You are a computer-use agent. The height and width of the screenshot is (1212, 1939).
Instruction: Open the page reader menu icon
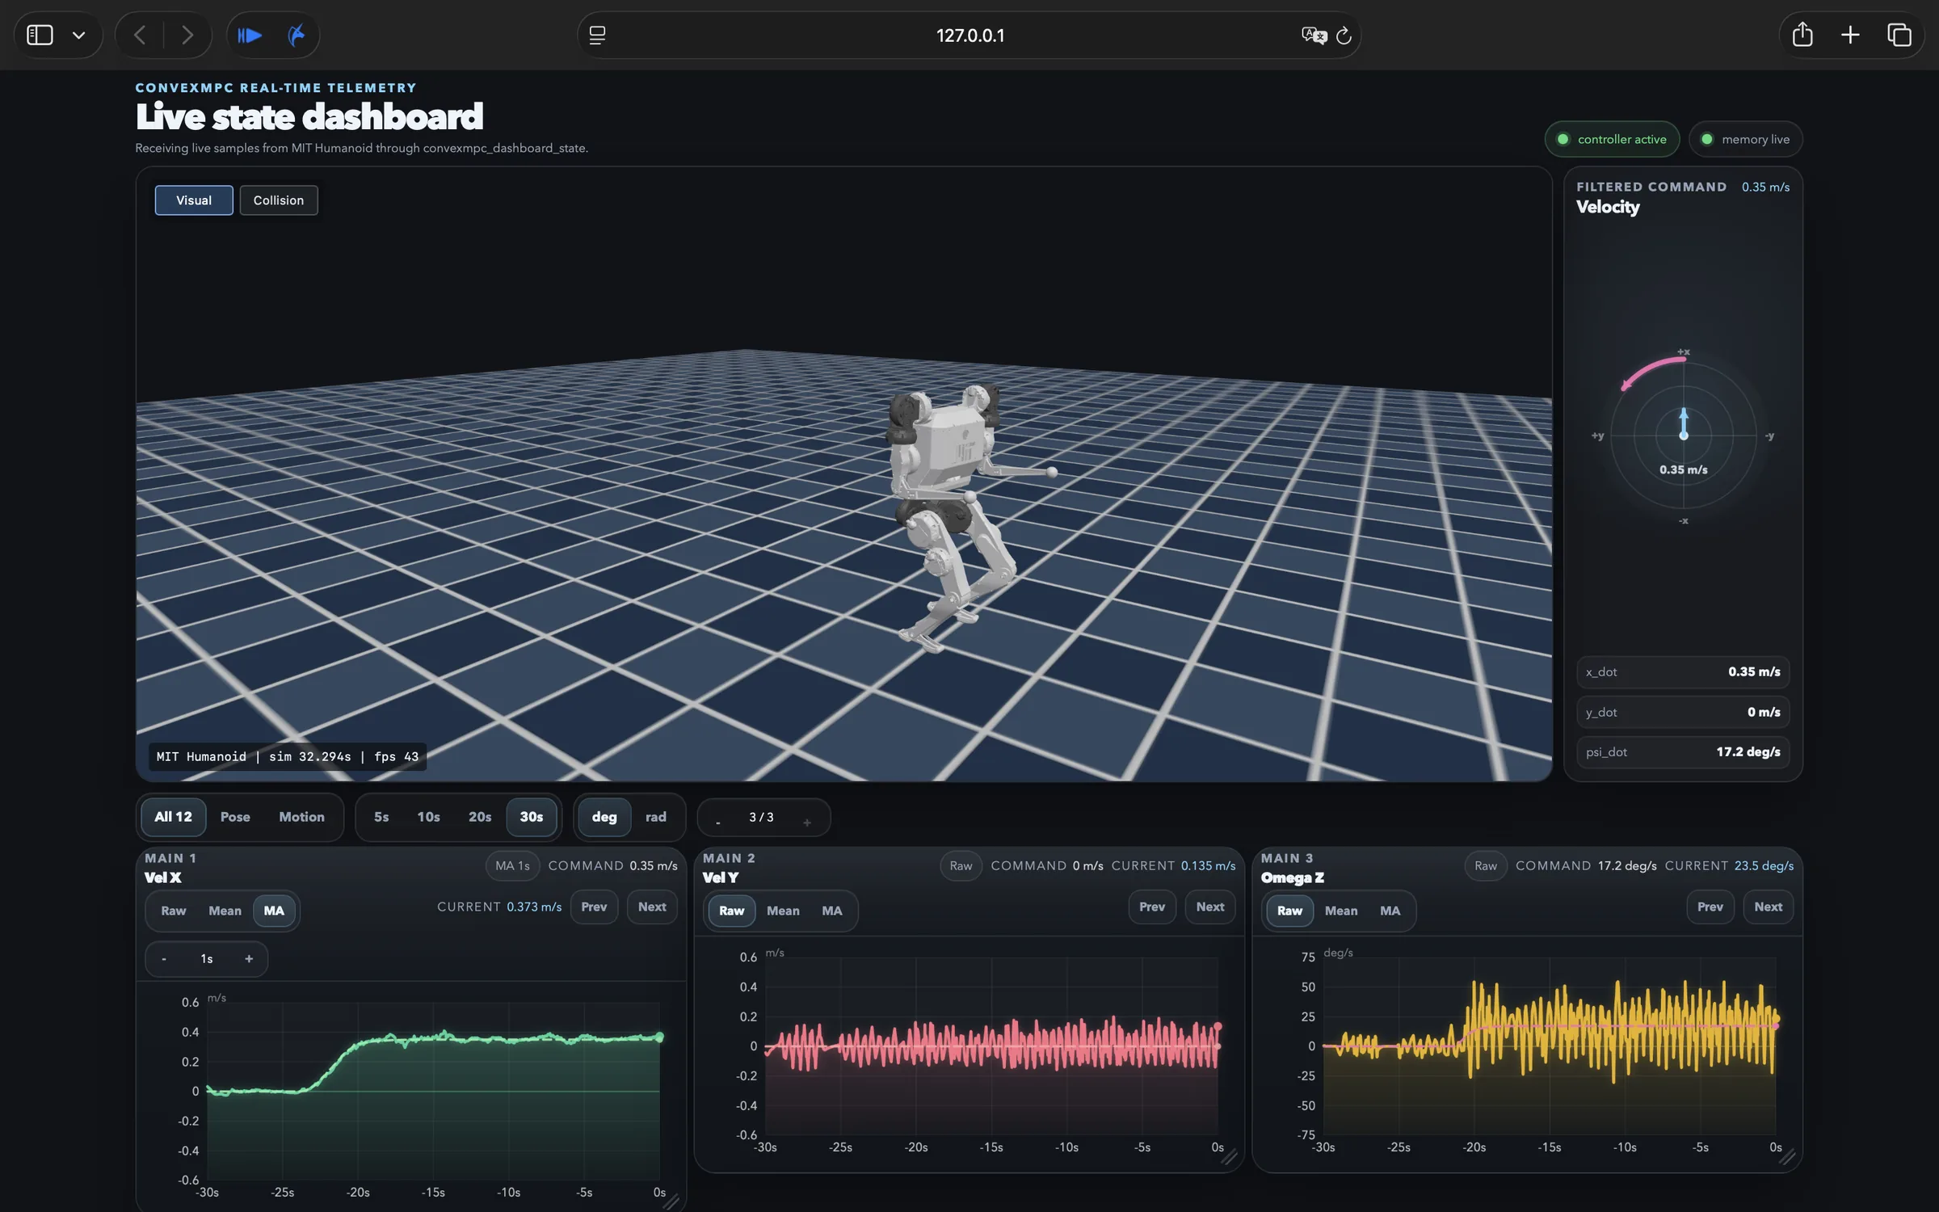tap(597, 35)
